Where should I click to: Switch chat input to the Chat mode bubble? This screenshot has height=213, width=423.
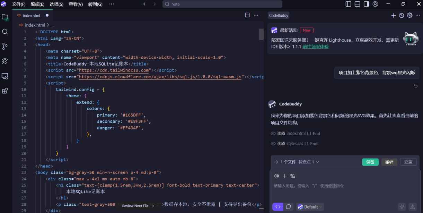[288, 207]
